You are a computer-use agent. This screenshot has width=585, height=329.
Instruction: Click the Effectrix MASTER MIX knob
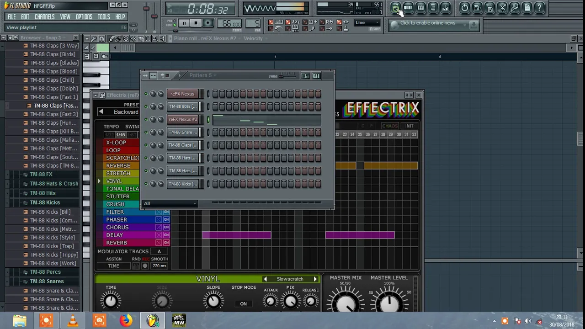[x=346, y=302]
